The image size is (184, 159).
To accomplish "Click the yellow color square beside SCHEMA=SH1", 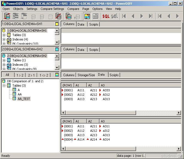I will pyautogui.click(x=57, y=24).
